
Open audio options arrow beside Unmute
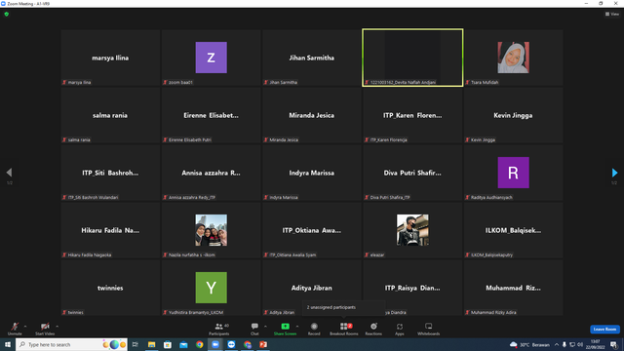(x=25, y=327)
